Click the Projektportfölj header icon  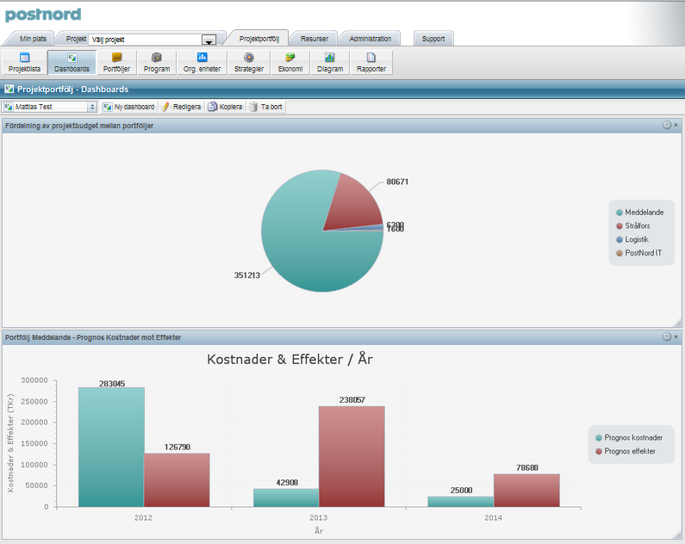coord(9,89)
